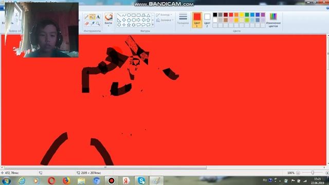329x185 pixels.
Task: Choose the Left arrow shape
Action: [143, 20]
